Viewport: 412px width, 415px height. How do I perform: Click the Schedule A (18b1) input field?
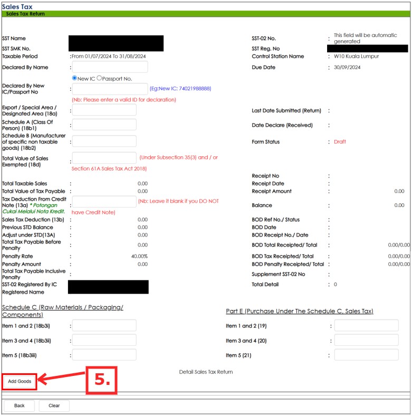pyautogui.click(x=104, y=125)
